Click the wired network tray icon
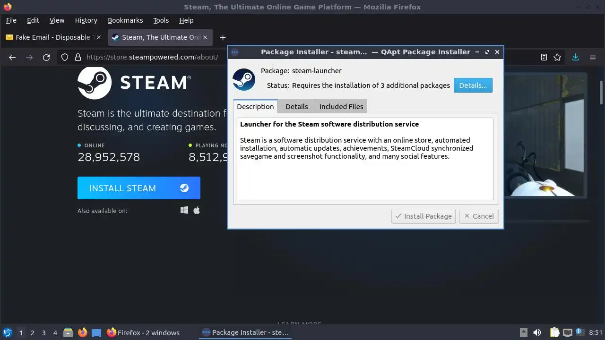The image size is (605, 340). click(568, 332)
